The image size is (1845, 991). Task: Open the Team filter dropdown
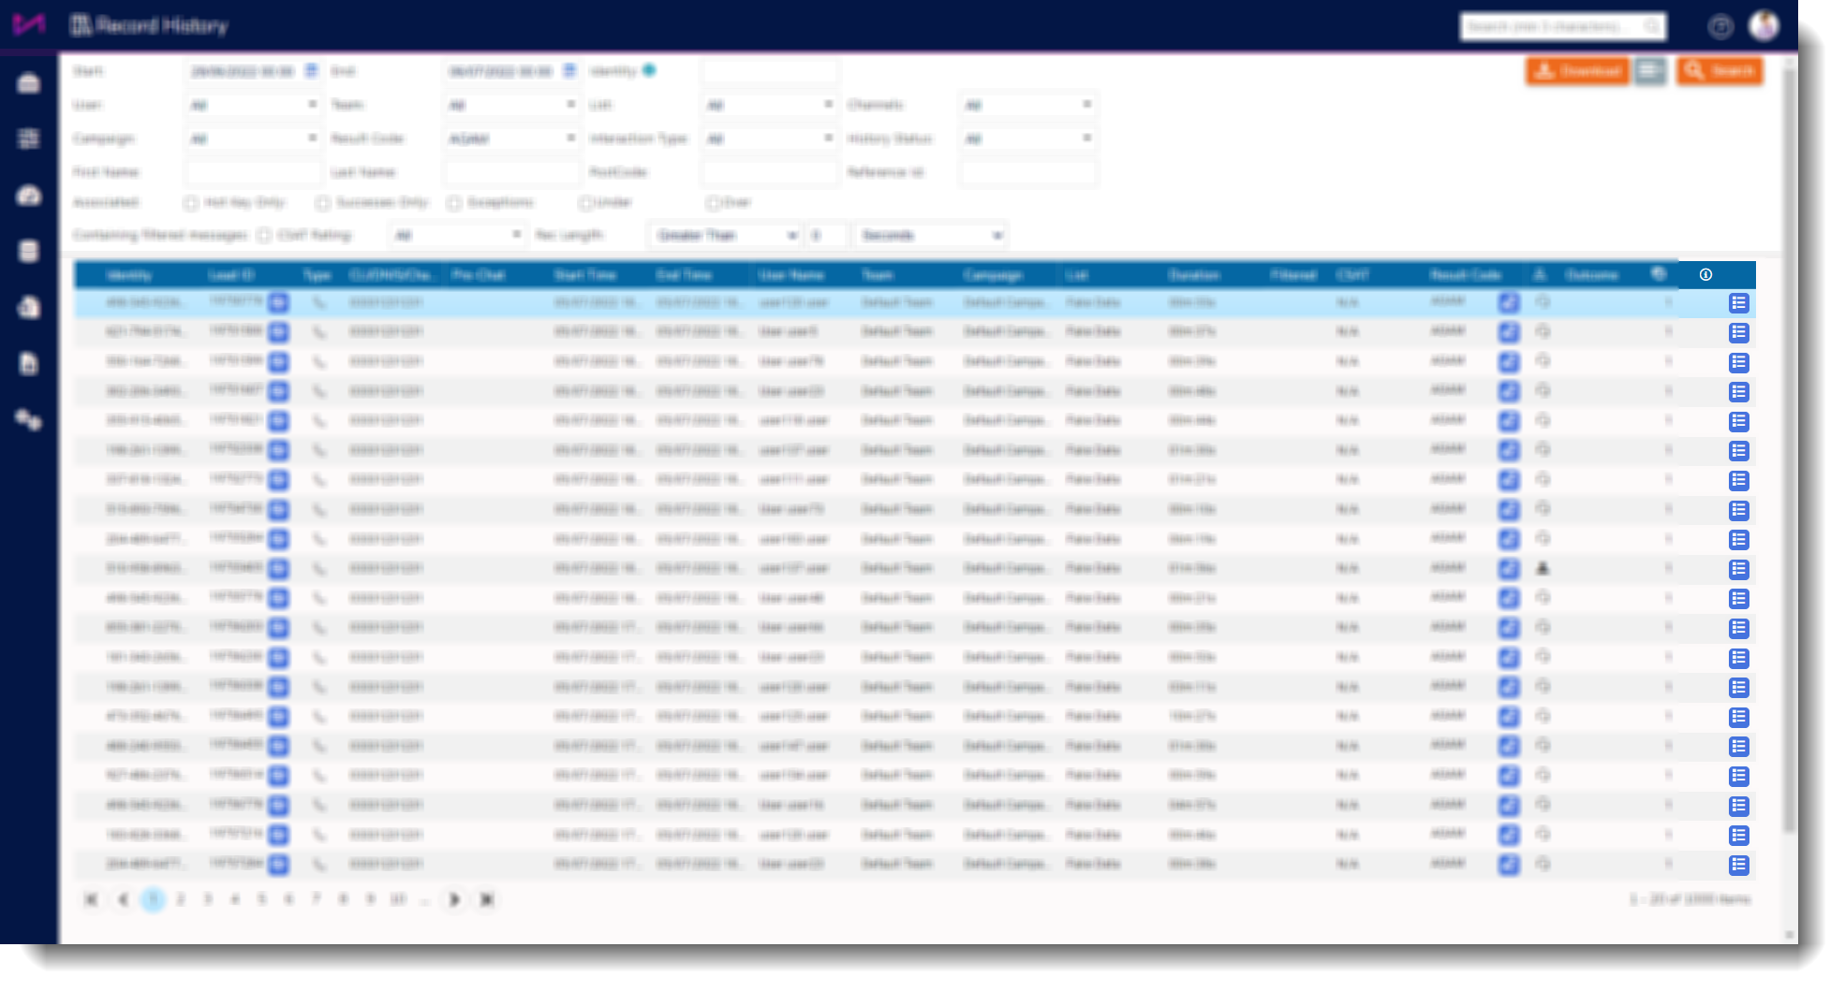point(511,105)
